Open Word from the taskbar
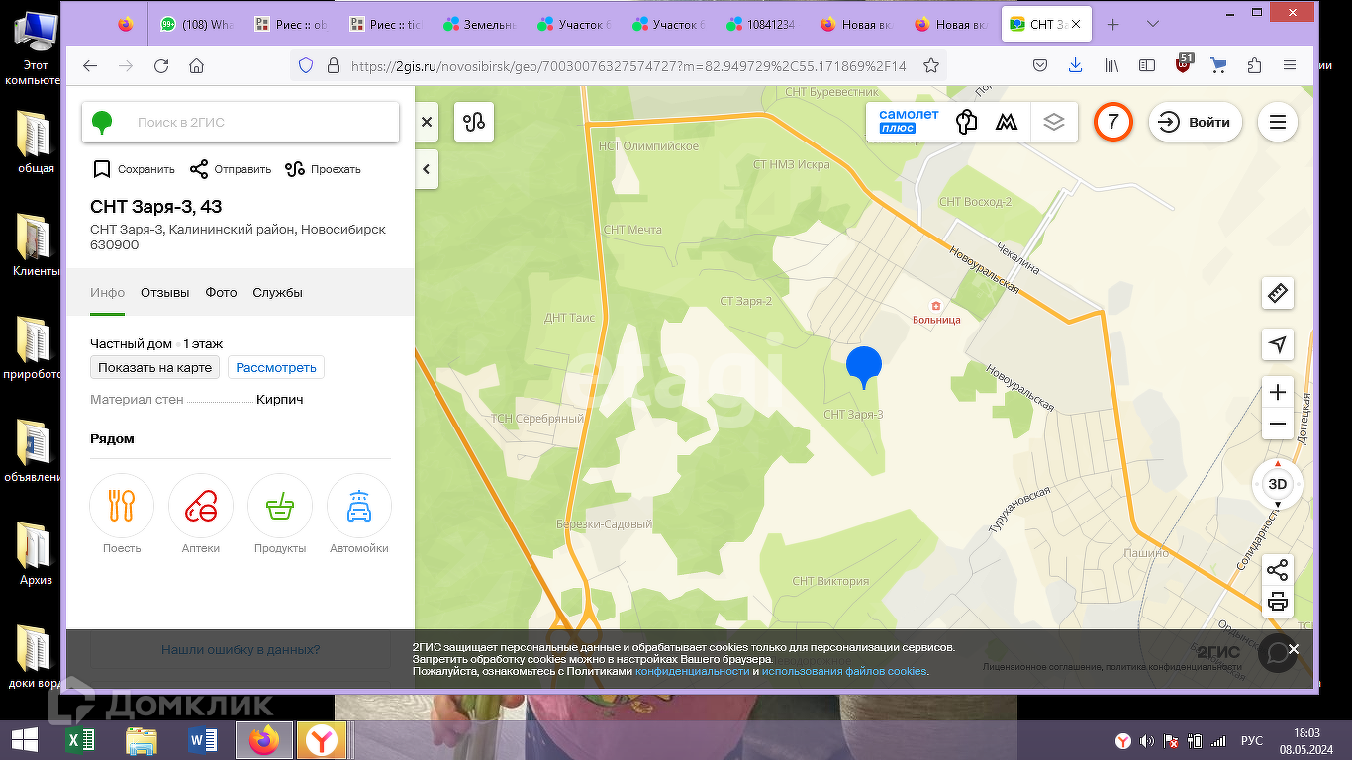The image size is (1352, 760). [x=202, y=740]
